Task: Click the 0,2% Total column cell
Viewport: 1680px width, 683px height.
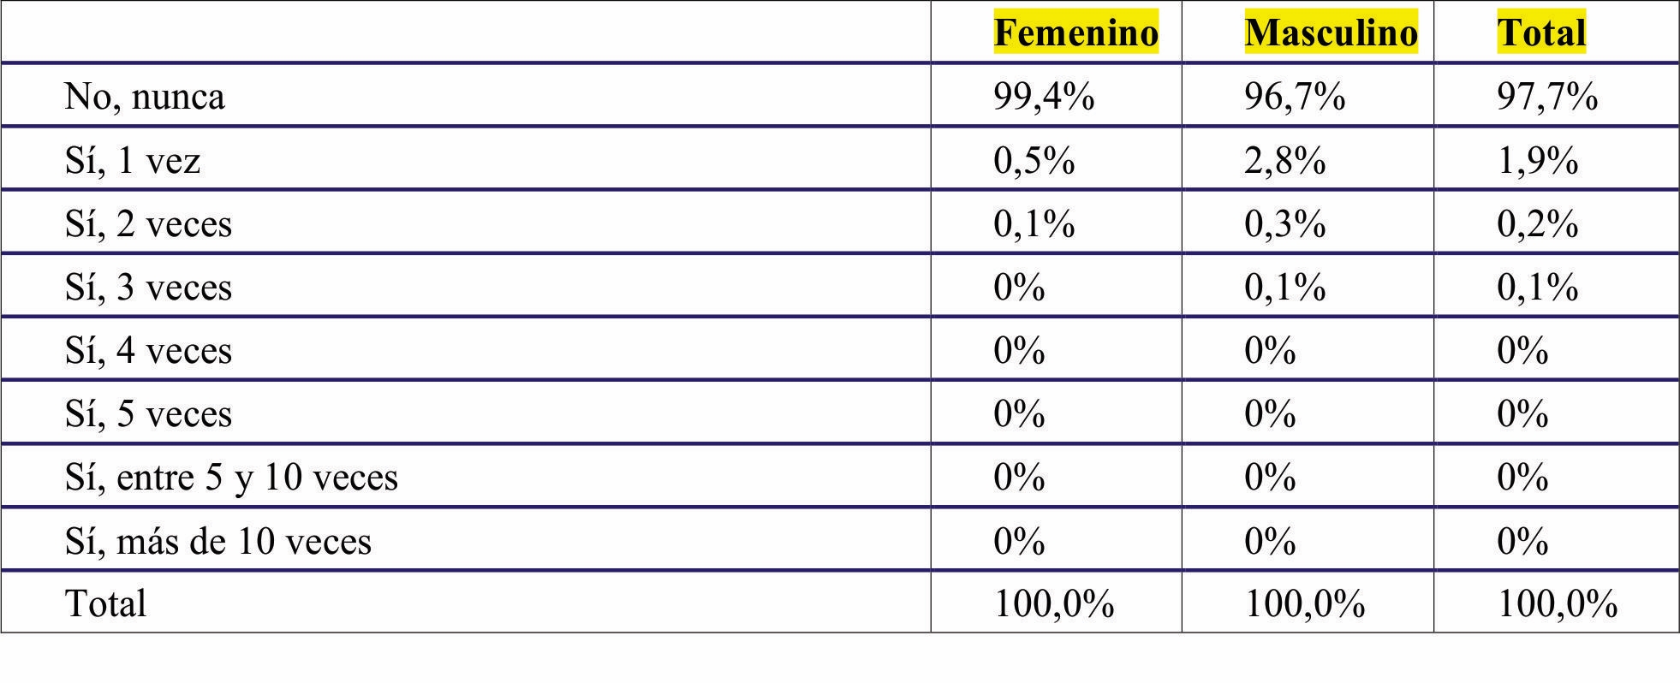Action: click(x=1537, y=223)
